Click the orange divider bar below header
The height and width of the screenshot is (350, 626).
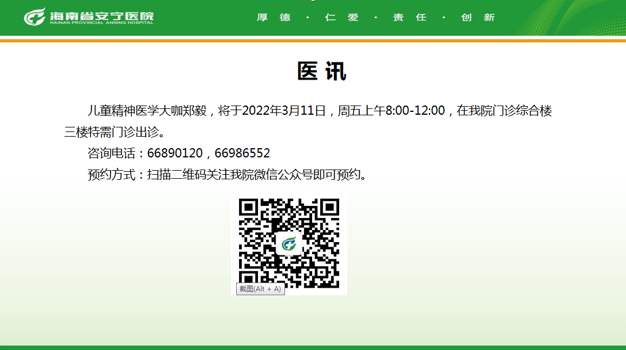coord(313,40)
